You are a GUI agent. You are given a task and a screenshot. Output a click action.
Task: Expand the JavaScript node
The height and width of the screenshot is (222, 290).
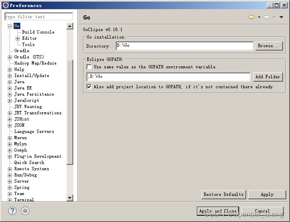click(x=10, y=101)
